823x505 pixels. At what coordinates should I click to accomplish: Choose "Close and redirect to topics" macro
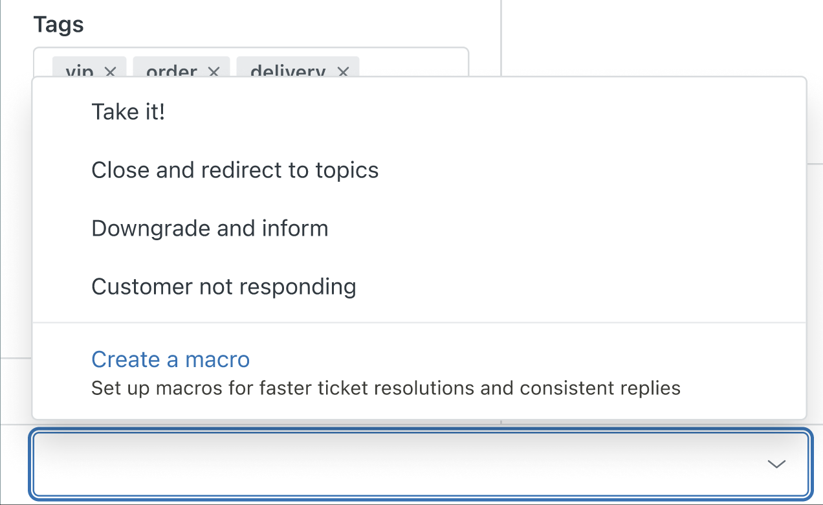point(235,170)
